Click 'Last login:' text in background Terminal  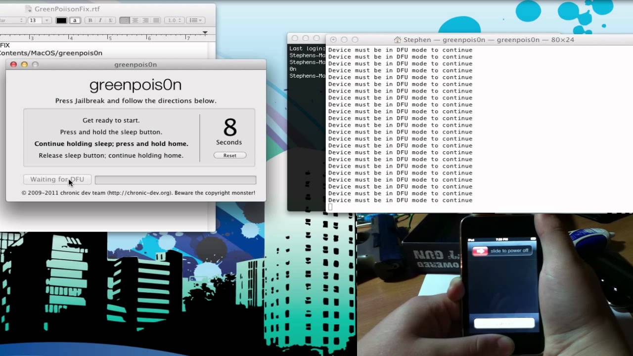pos(308,48)
